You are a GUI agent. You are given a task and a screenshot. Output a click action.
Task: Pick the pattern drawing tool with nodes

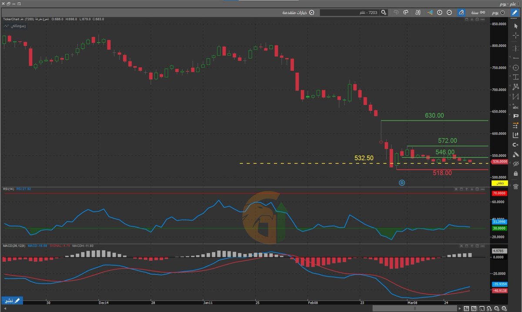(515, 87)
